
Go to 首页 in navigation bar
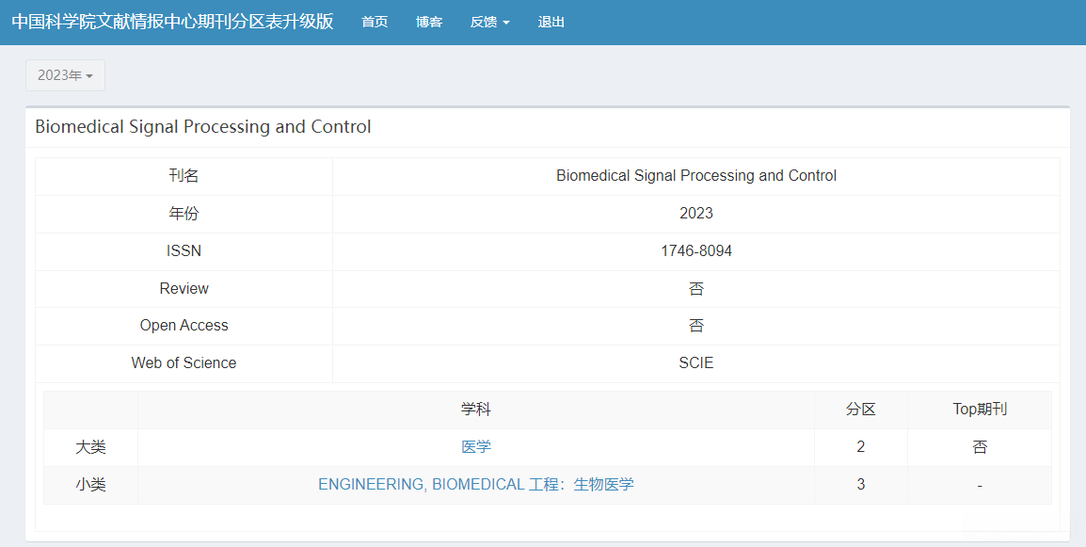click(x=375, y=23)
